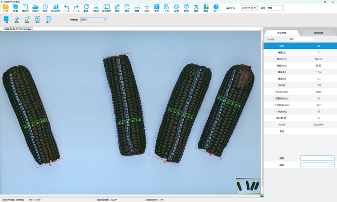Click the 打开 (Open) folder icon

click(x=5, y=7)
